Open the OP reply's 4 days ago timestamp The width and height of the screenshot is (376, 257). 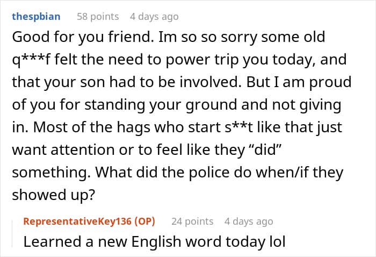click(x=249, y=221)
